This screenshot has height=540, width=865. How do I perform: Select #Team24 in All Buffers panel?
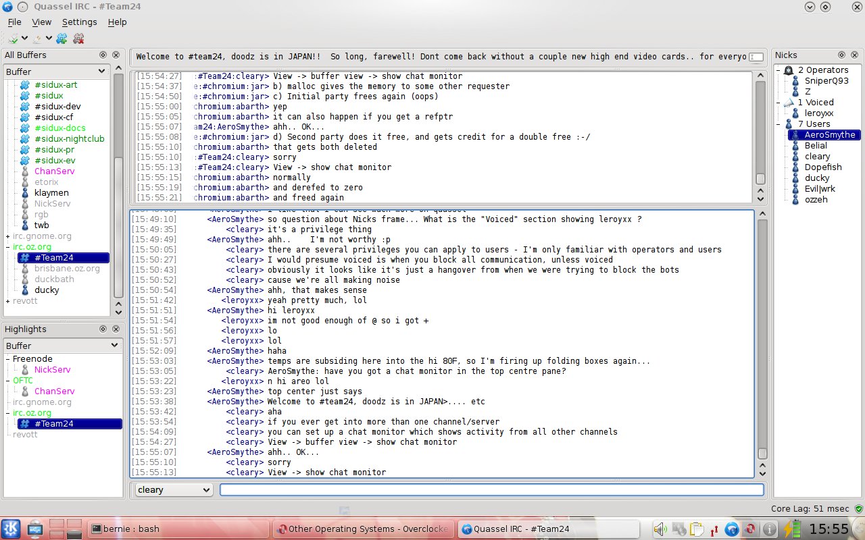tap(64, 258)
